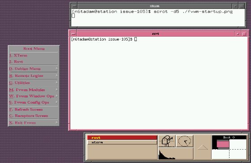Open the Remote Logins submenu
Screen dimensions: 251x163
34,76
